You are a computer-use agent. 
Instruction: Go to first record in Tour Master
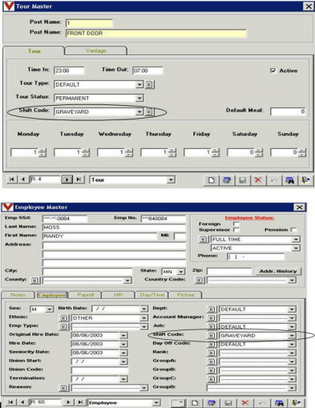tap(11, 180)
